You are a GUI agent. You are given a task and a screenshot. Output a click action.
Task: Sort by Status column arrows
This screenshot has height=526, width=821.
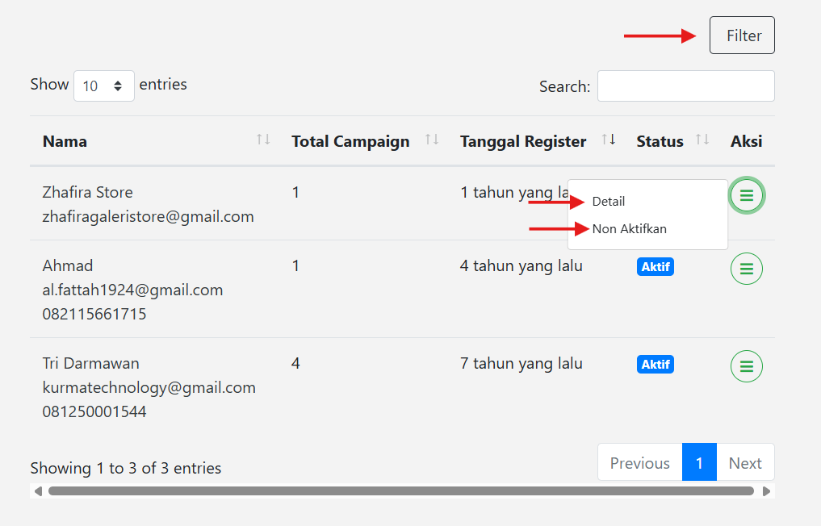pos(702,140)
